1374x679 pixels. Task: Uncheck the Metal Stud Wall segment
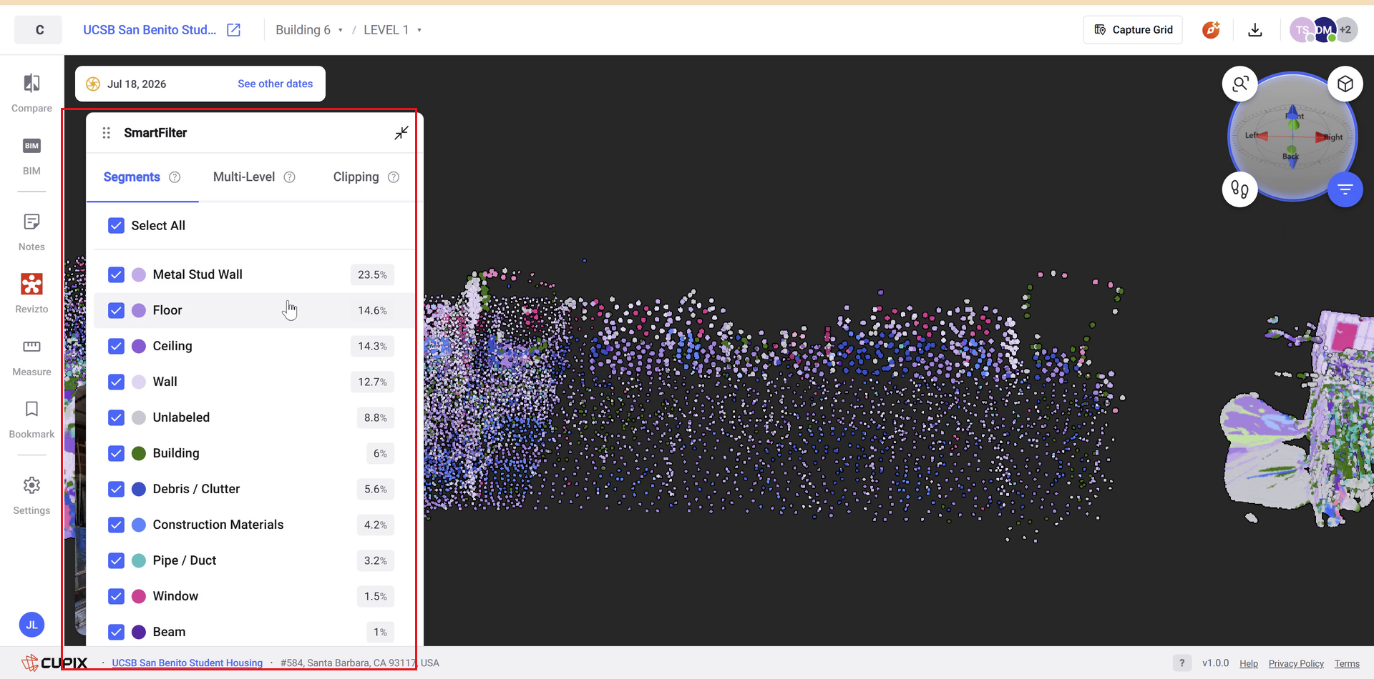(116, 274)
